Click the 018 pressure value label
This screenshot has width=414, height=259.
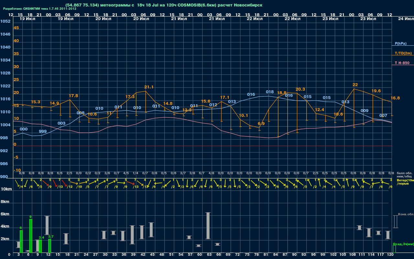(270, 92)
